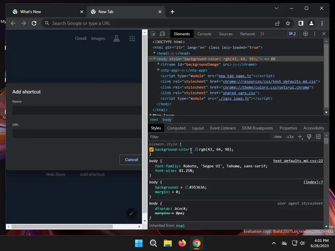
Task: Open DevTools three-dot customize menu
Action: click(x=314, y=34)
